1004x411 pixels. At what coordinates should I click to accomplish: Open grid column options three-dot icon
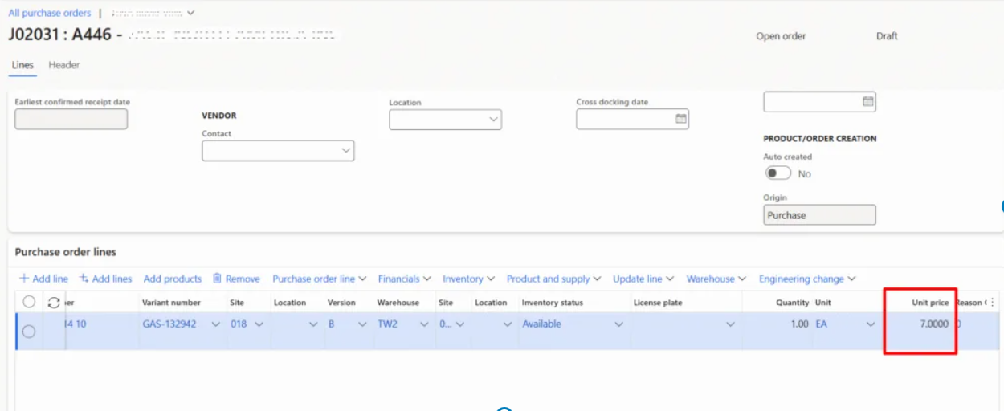tap(993, 303)
